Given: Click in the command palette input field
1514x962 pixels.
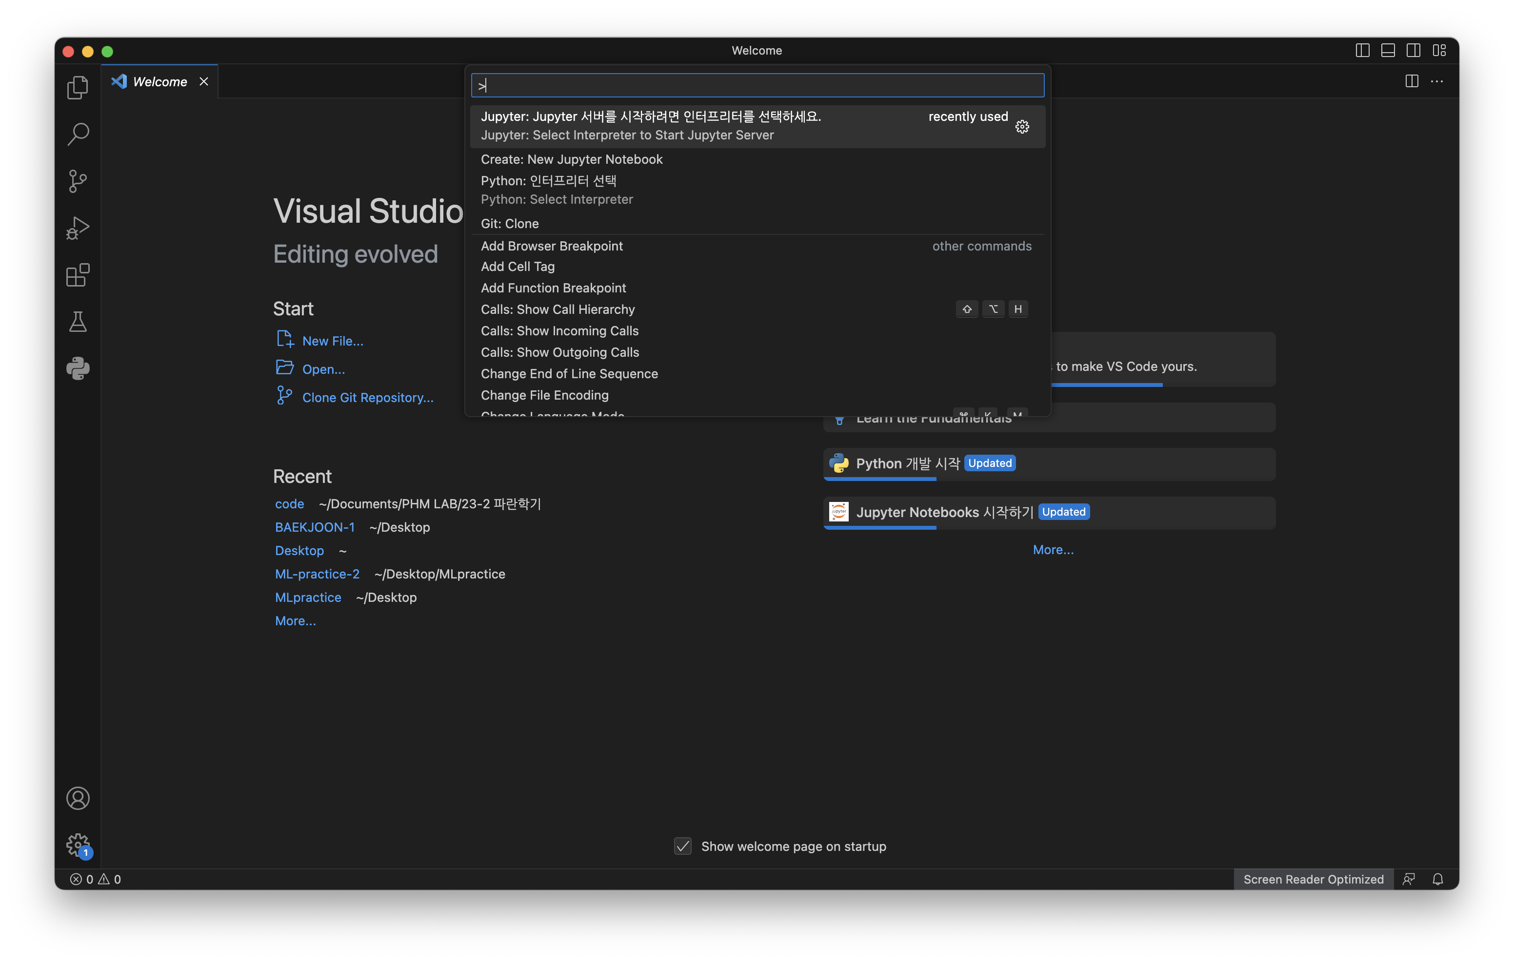Looking at the screenshot, I should click(757, 85).
